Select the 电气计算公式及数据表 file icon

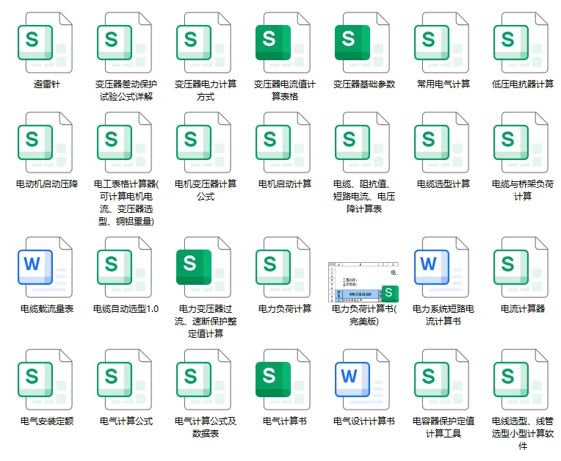(204, 380)
